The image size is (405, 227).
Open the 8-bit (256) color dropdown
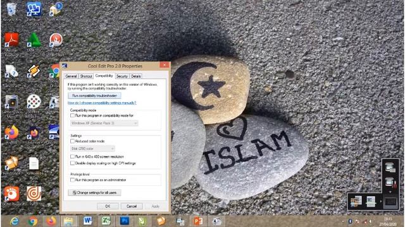pyautogui.click(x=92, y=149)
